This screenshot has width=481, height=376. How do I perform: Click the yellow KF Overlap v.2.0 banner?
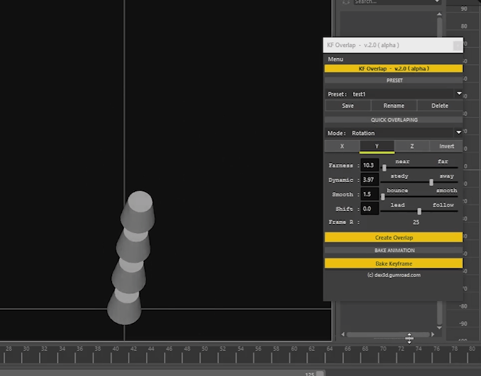point(394,68)
